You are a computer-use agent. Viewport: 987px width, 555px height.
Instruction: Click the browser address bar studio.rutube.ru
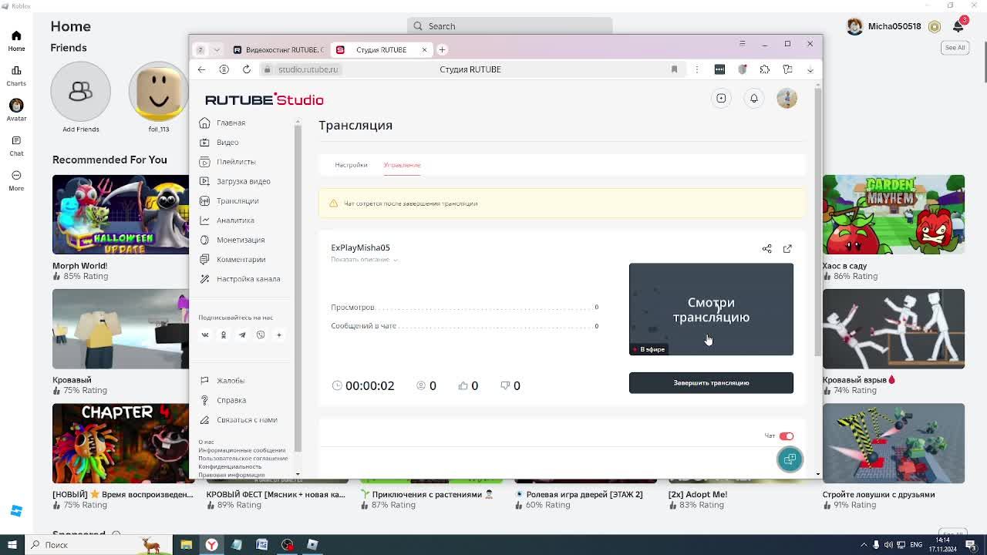(x=308, y=69)
